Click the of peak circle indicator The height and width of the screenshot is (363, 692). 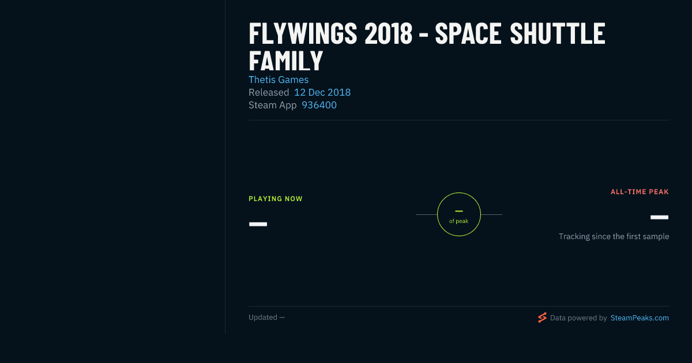point(459,214)
